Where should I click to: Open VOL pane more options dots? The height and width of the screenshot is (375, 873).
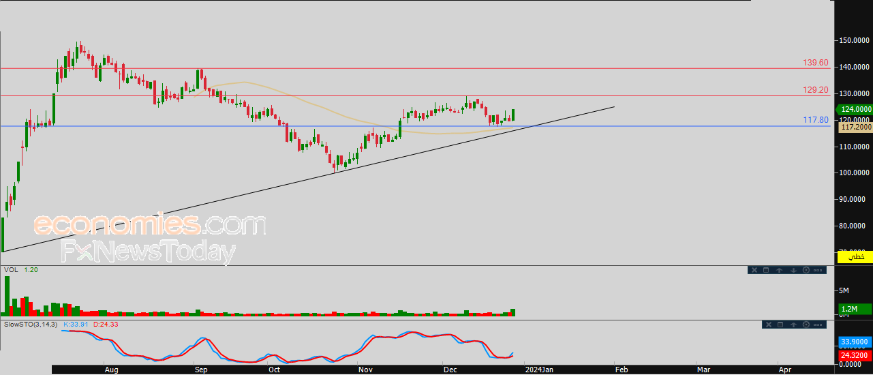[x=818, y=270]
